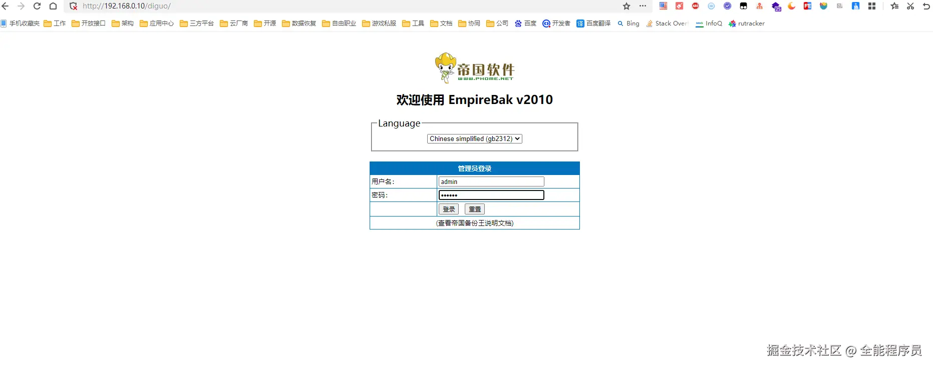Click the blue bag extension icon
933x368 pixels.
click(x=856, y=6)
